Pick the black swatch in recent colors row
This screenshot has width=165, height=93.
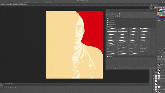(154, 7)
